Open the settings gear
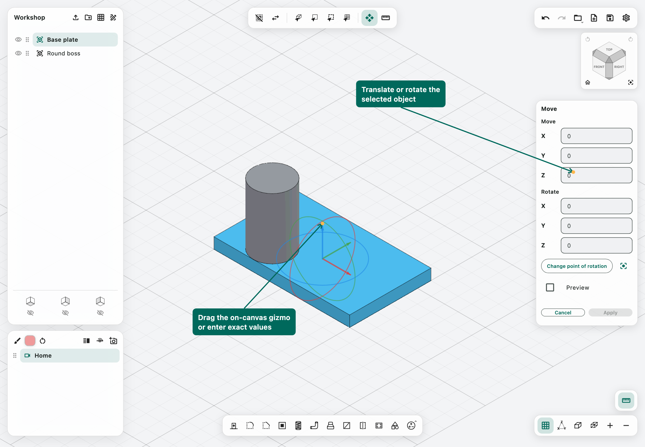The image size is (645, 447). (626, 18)
